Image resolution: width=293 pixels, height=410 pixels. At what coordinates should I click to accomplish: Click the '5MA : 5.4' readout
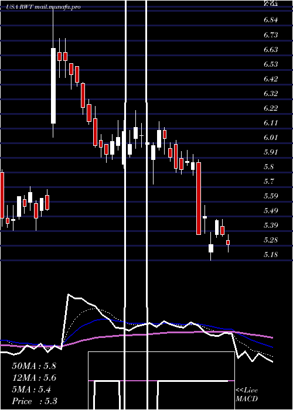(32, 389)
